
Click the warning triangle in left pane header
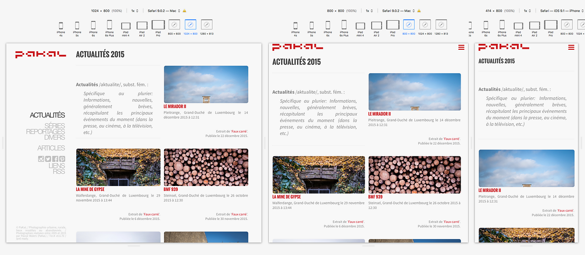click(x=185, y=11)
